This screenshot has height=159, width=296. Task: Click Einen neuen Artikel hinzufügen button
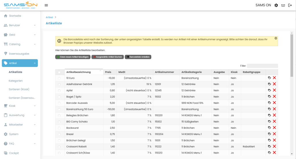73,57
